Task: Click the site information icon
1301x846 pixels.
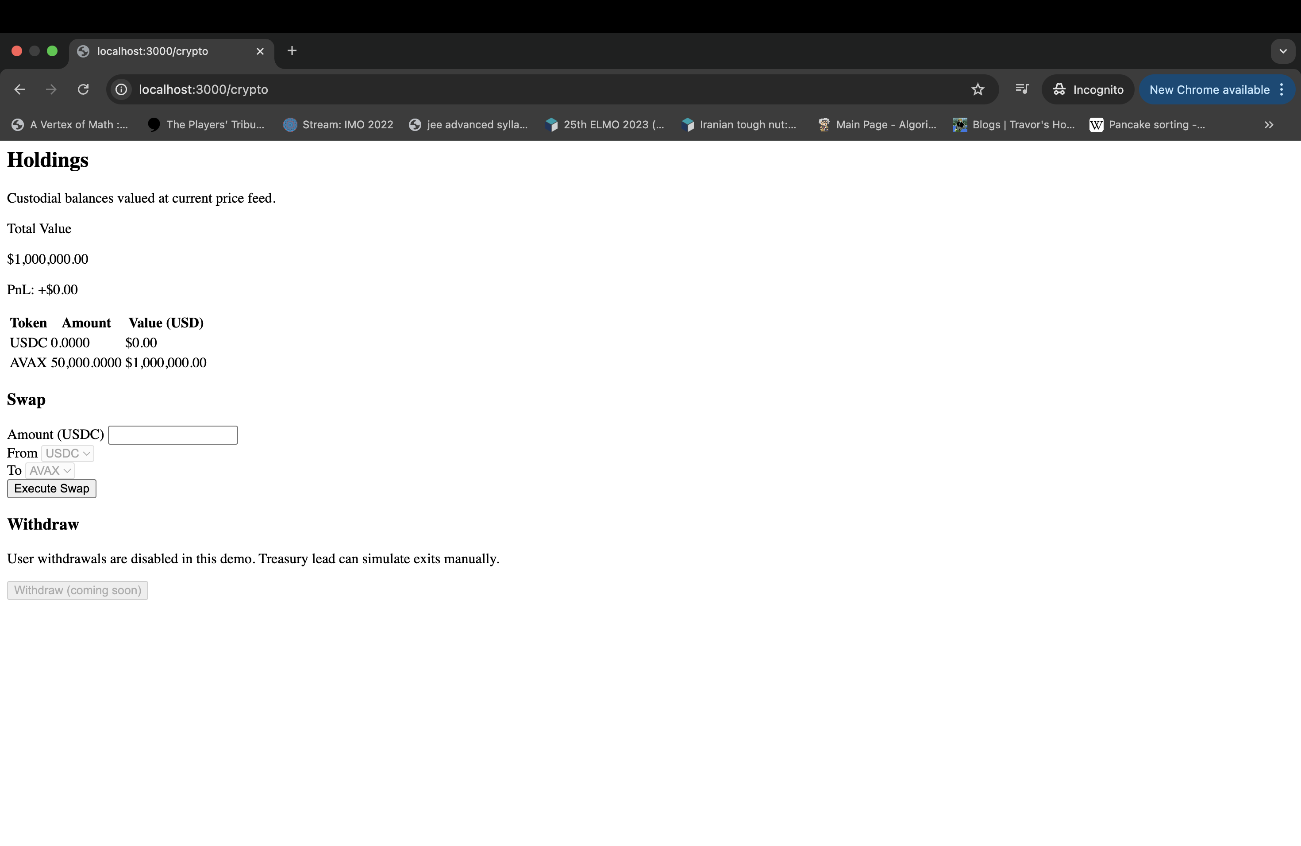Action: coord(121,90)
